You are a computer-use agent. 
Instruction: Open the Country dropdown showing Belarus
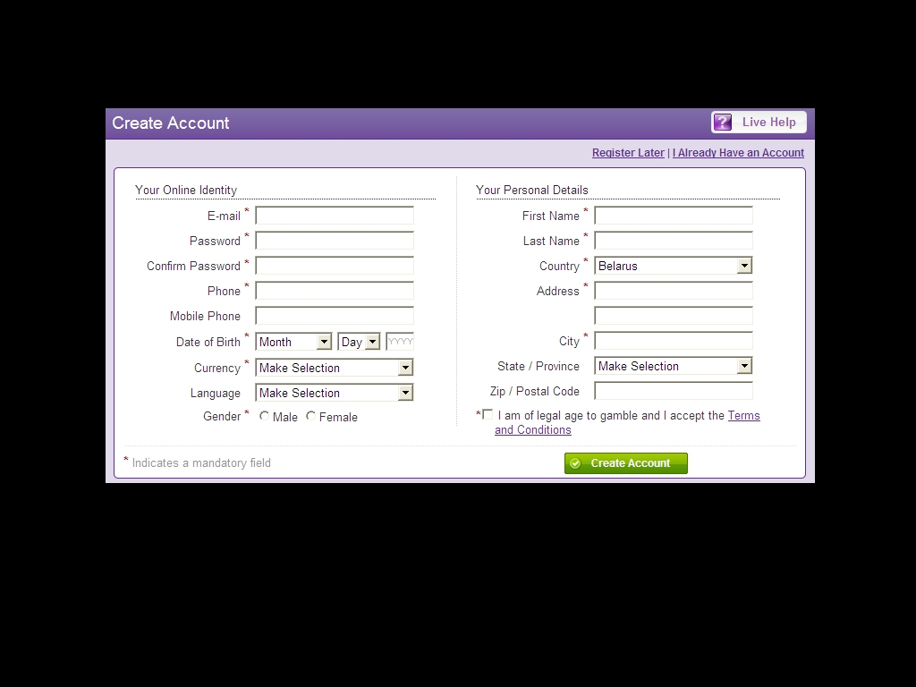point(673,266)
